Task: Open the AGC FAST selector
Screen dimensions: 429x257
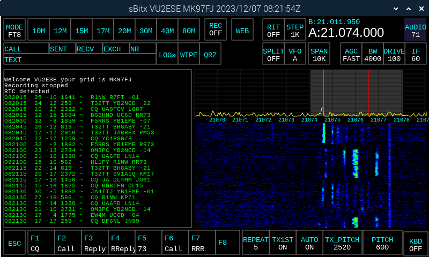Action: [x=351, y=55]
